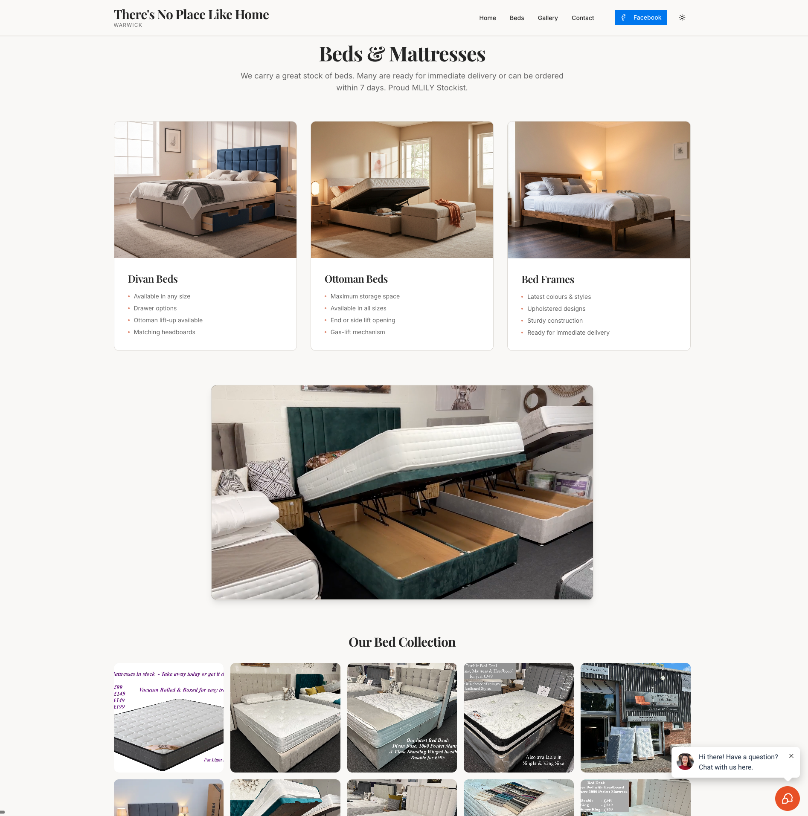The image size is (808, 816).
Task: Open the Bed Frames card image
Action: click(x=599, y=190)
